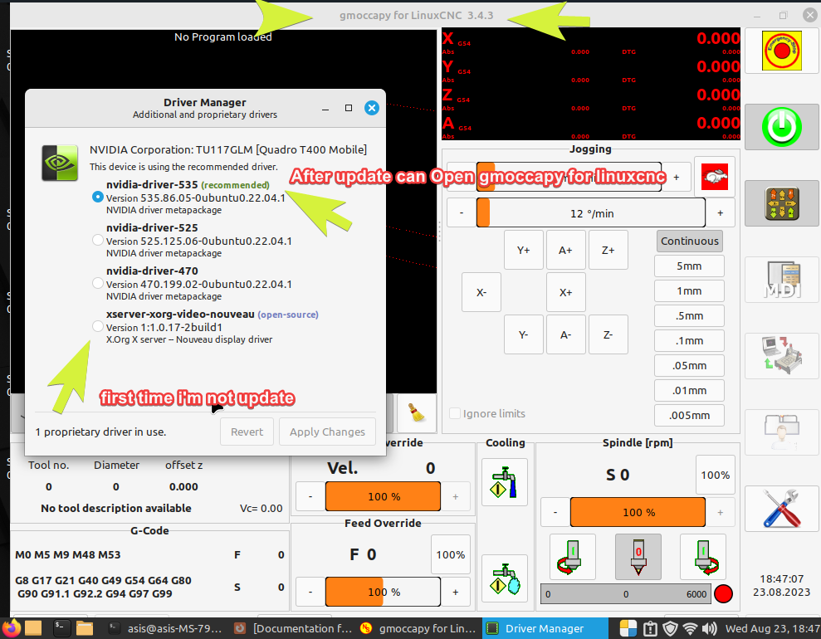Open the terminal launcher in taskbar

[x=61, y=628]
